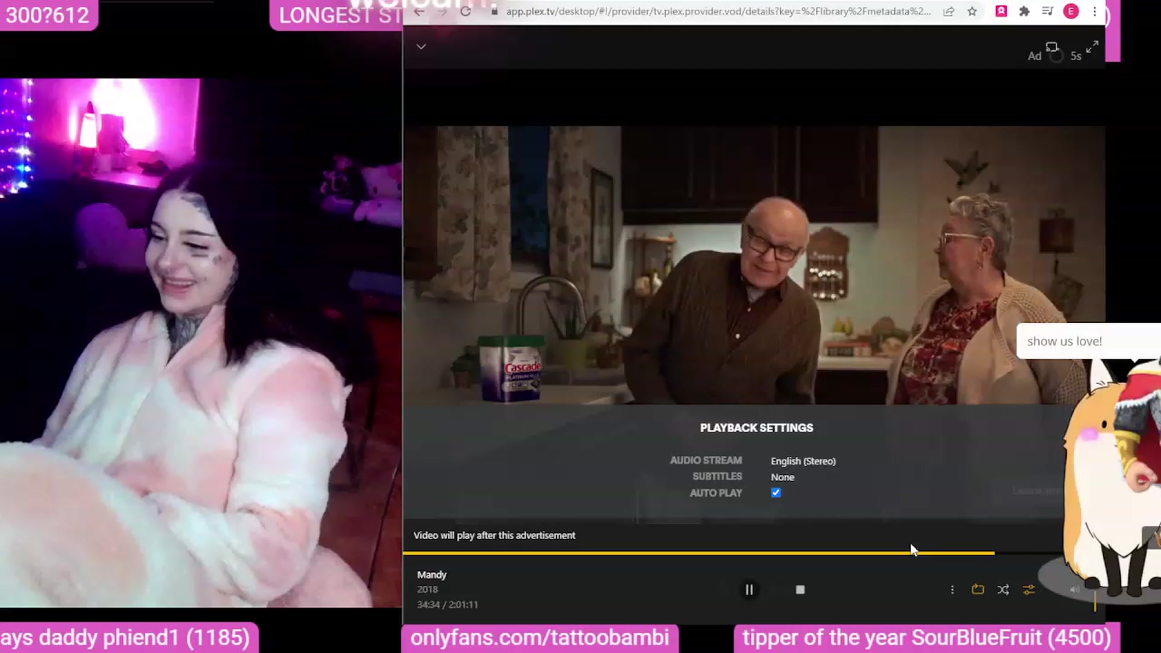This screenshot has width=1161, height=653.
Task: Open the Chrome three-dot menu
Action: pos(1094,11)
